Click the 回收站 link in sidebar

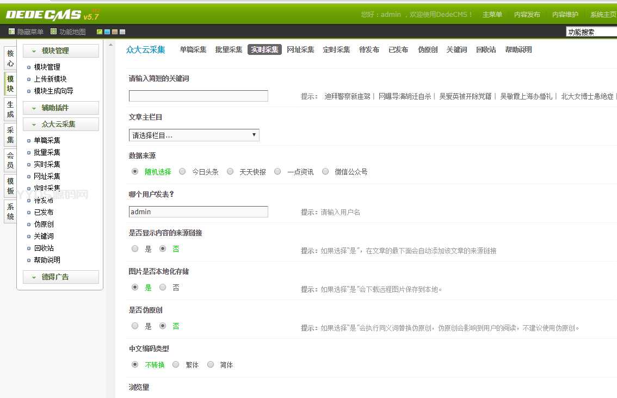coord(44,248)
